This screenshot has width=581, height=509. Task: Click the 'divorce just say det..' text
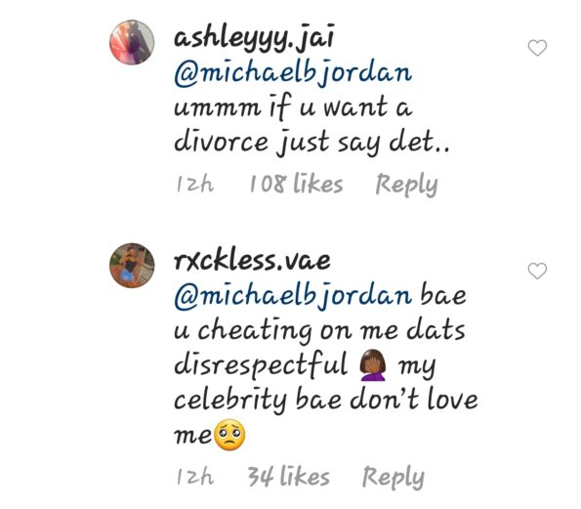(311, 143)
